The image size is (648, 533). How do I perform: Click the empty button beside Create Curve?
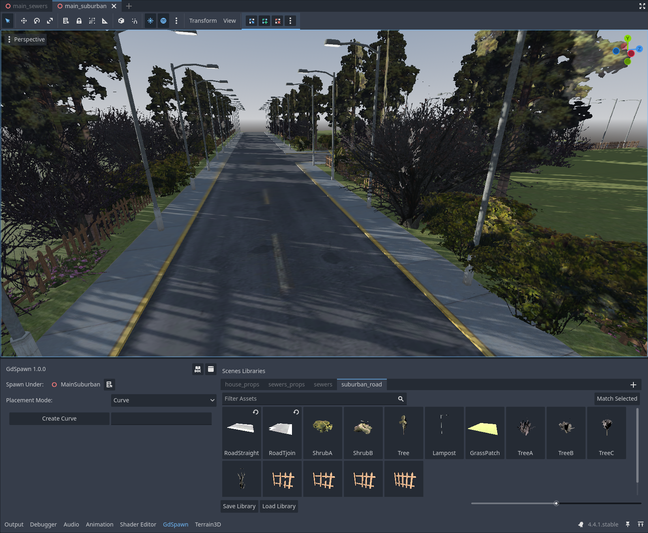(161, 419)
